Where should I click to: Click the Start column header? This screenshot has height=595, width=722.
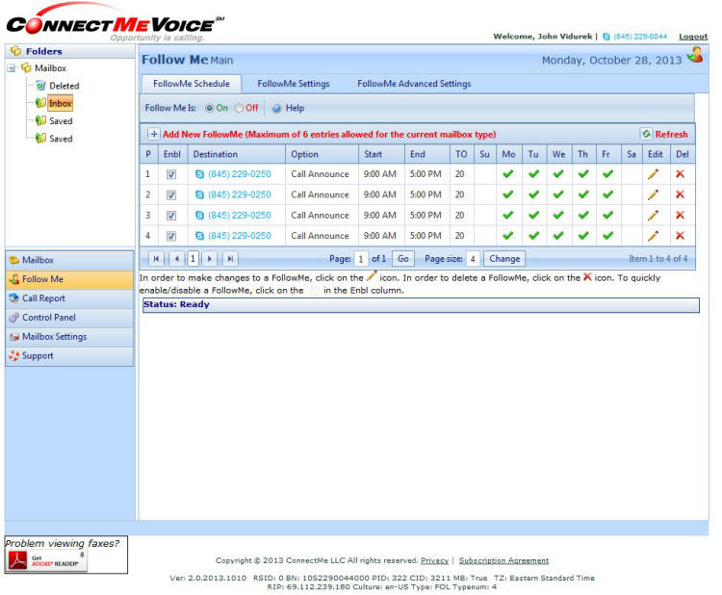point(373,154)
